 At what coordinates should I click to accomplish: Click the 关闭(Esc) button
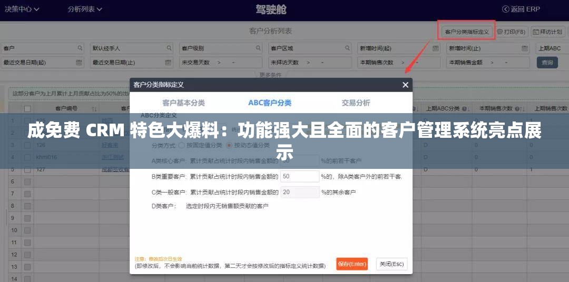(x=391, y=264)
